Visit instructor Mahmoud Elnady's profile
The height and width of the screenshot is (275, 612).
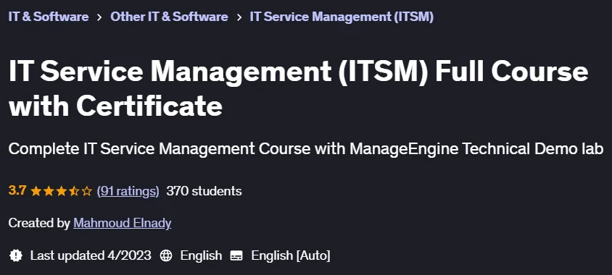pos(122,223)
